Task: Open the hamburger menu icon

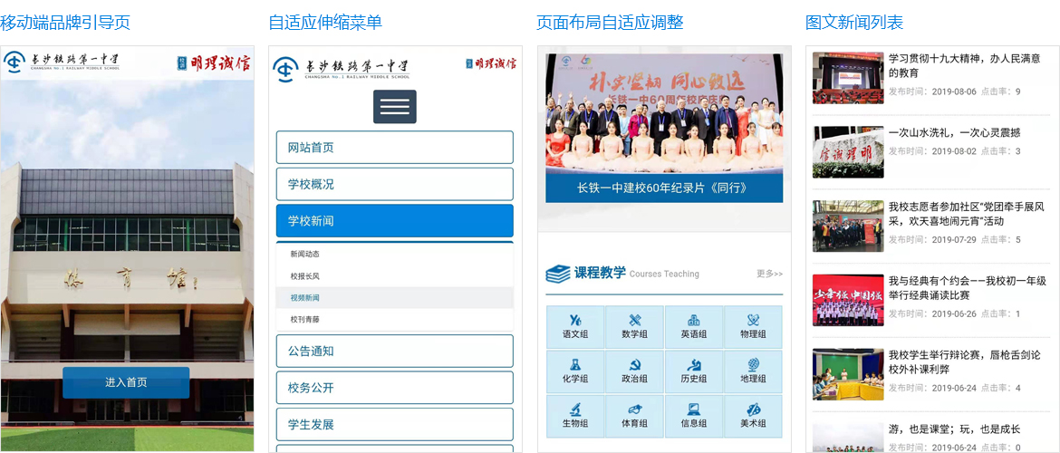Action: (395, 107)
